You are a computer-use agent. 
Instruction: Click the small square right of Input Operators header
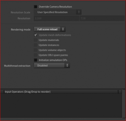coord(120,92)
